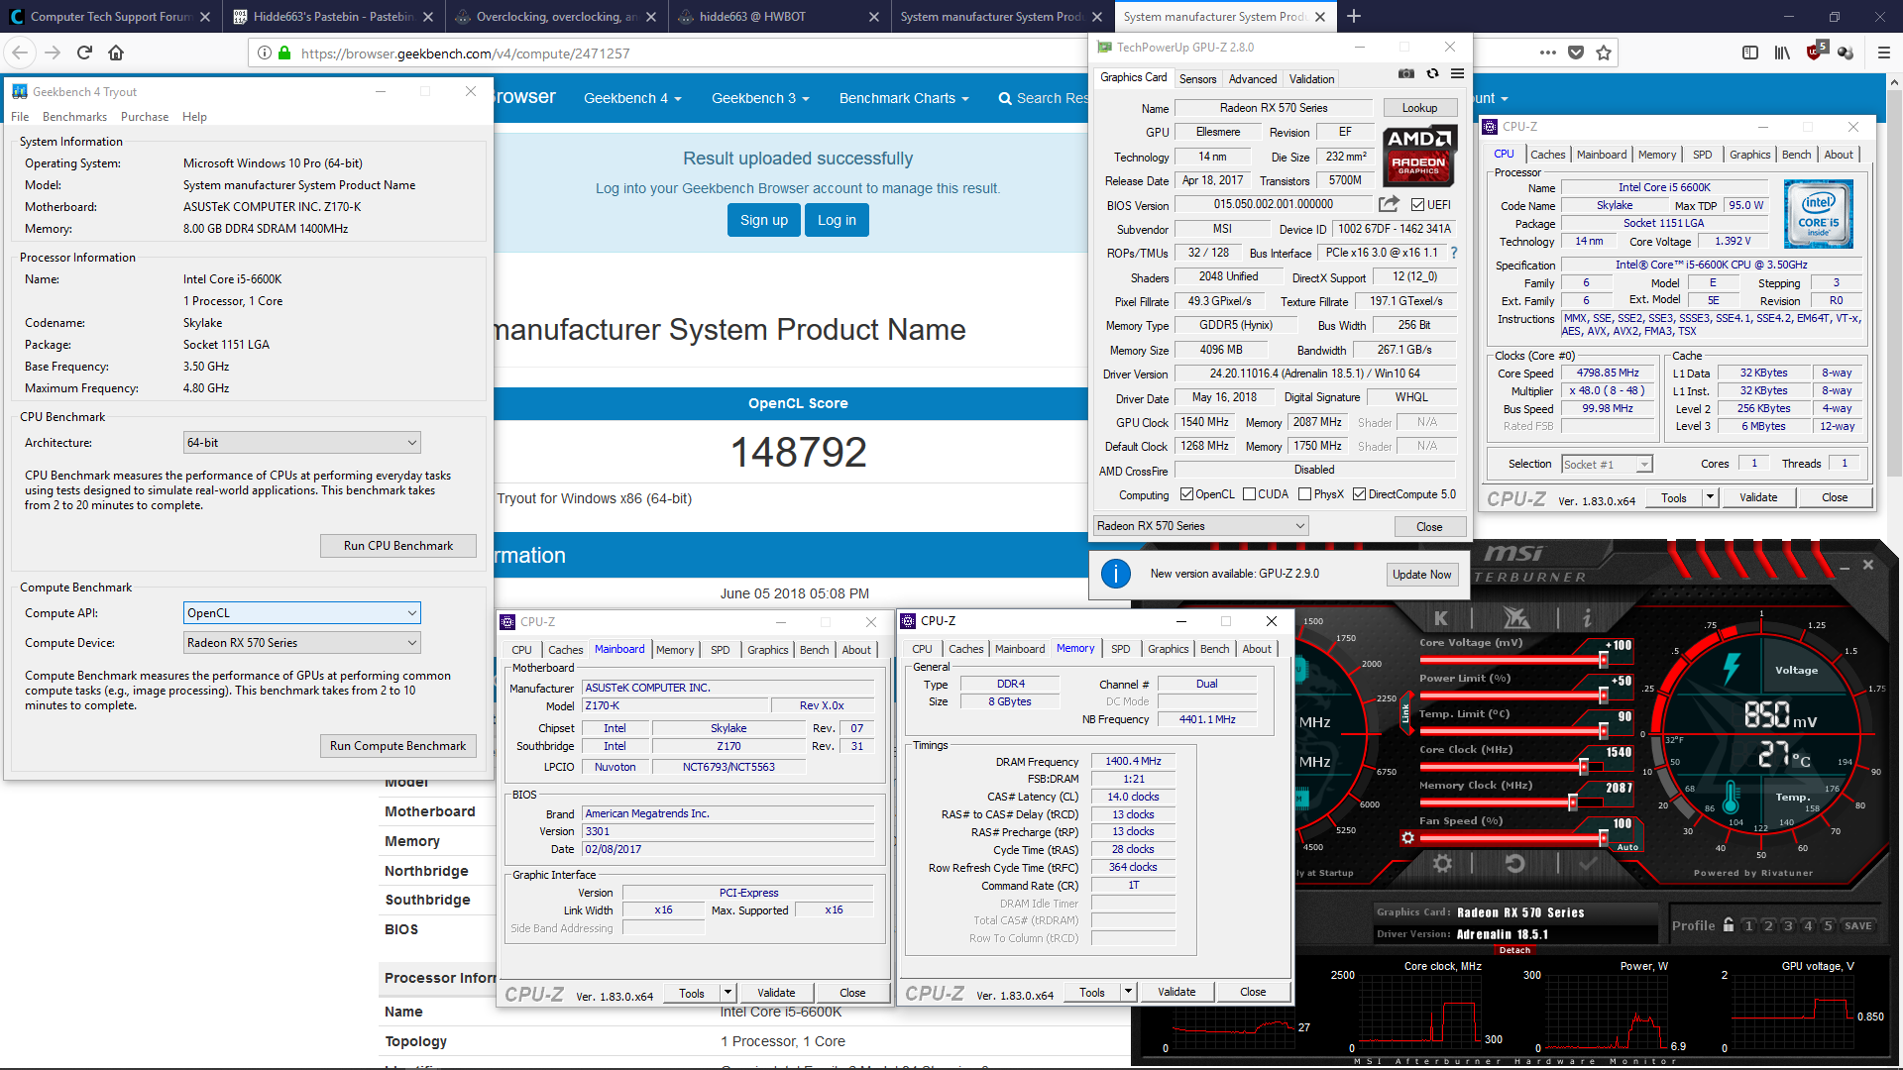Go back with Firefox back arrow

(x=21, y=53)
